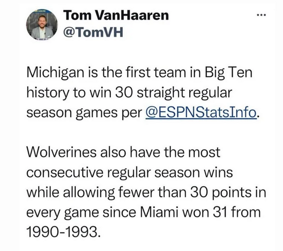Click the word 'consecutive' in the tweet
This screenshot has width=283, height=251.
pyautogui.click(x=65, y=173)
